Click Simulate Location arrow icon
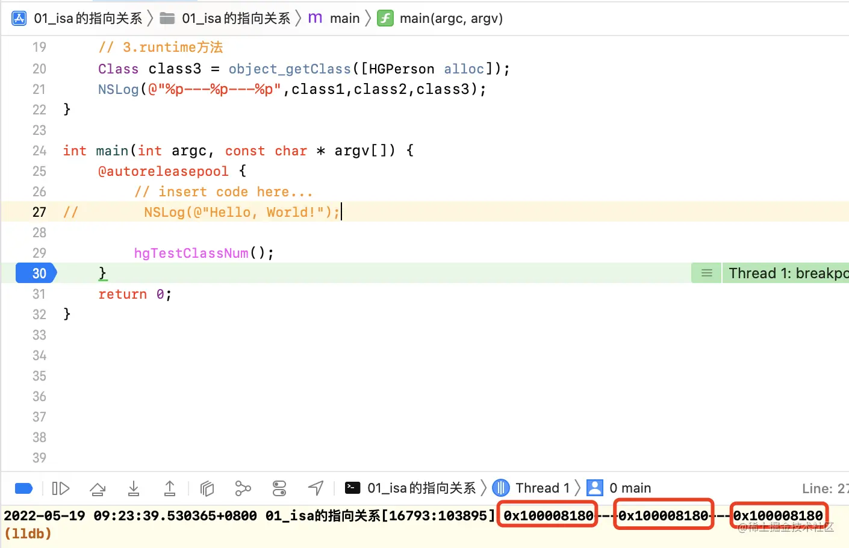The image size is (849, 548). point(316,488)
